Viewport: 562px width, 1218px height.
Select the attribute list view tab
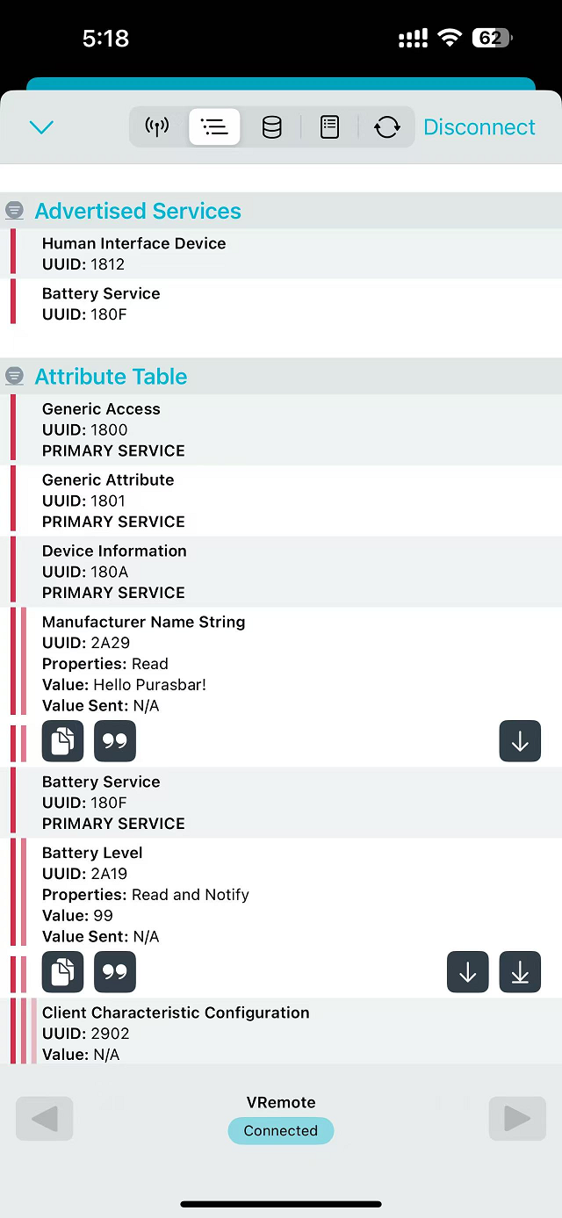click(x=214, y=127)
